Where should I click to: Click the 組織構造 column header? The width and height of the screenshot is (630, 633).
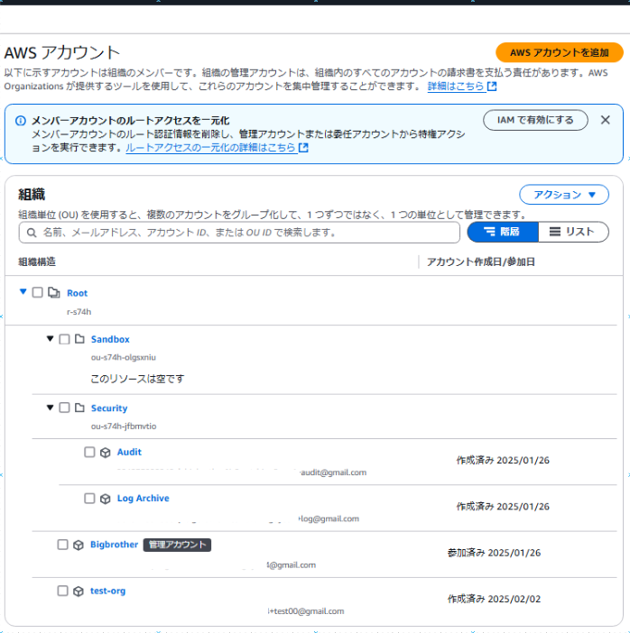click(37, 262)
